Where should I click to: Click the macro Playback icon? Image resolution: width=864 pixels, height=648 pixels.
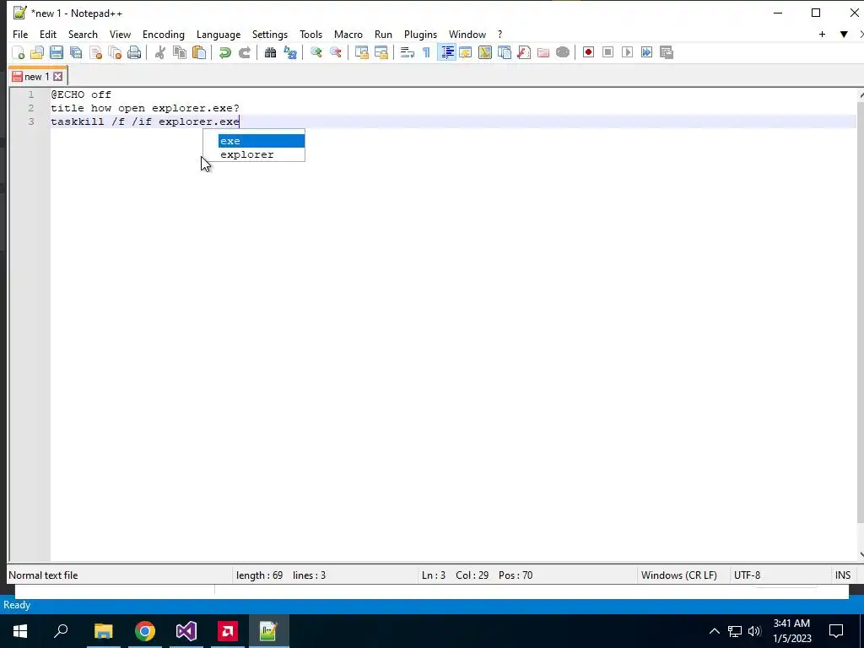(627, 52)
